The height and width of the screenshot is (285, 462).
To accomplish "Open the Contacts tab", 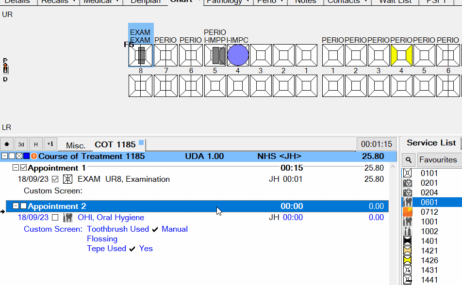I will pos(347,1).
